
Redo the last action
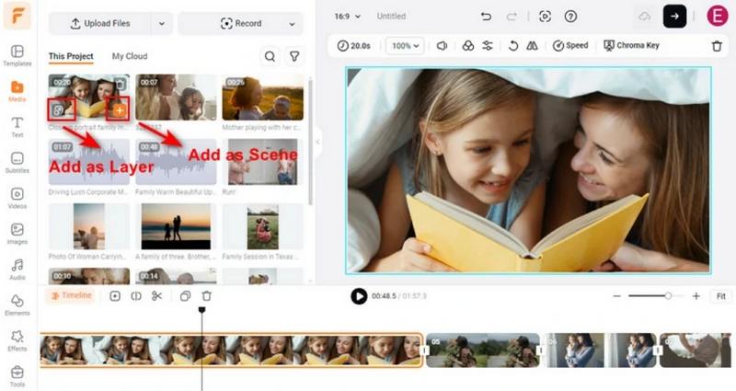512,17
